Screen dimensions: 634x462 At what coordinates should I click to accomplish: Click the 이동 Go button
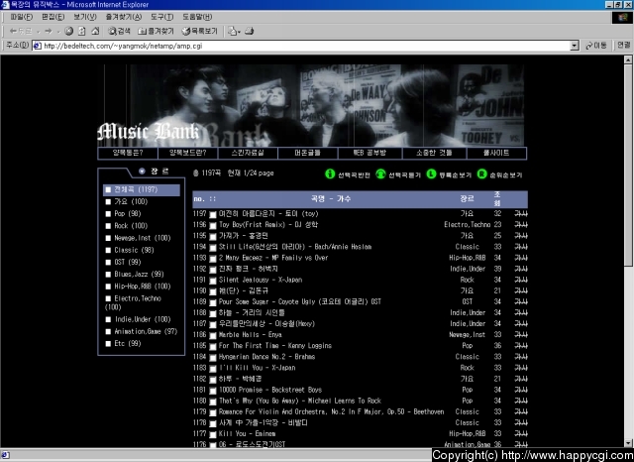(596, 46)
